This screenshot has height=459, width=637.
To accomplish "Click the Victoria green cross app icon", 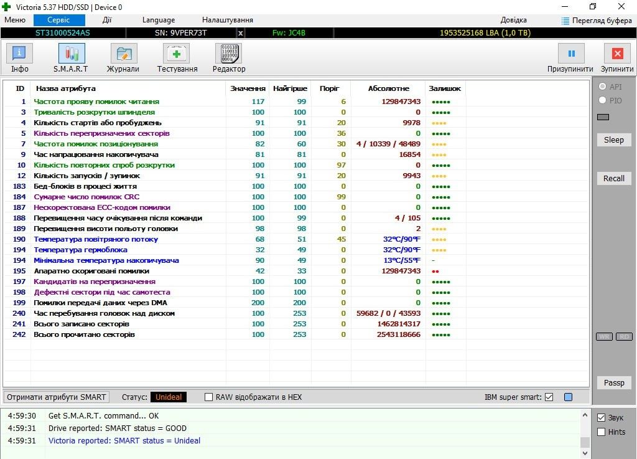I will 6,7.
